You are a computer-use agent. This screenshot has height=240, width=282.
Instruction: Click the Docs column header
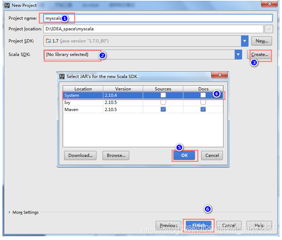tap(203, 89)
